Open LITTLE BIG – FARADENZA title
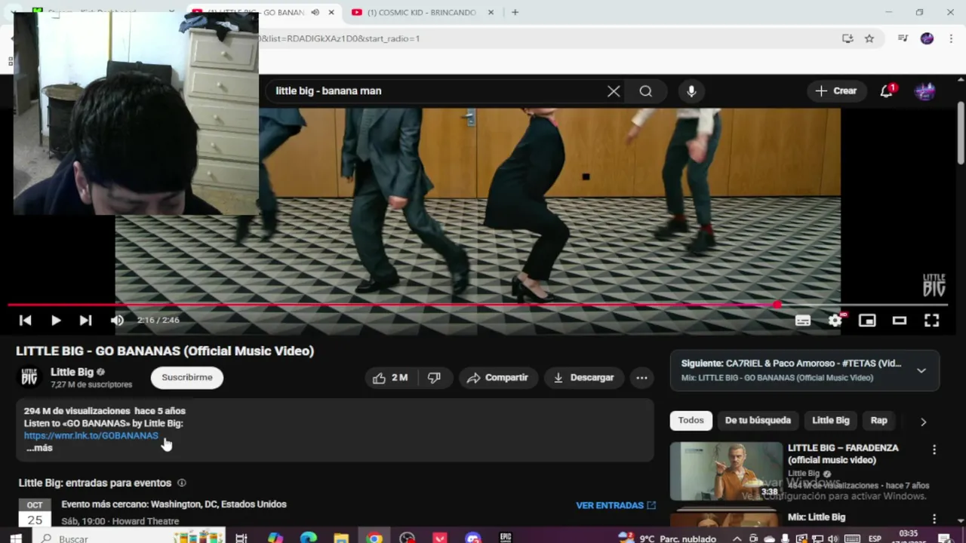The image size is (966, 543). click(x=843, y=454)
